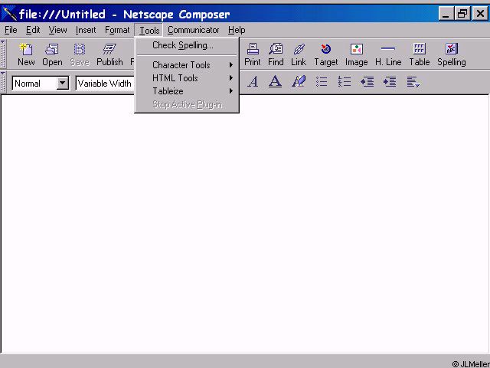Click the New document toolbar icon

point(26,54)
